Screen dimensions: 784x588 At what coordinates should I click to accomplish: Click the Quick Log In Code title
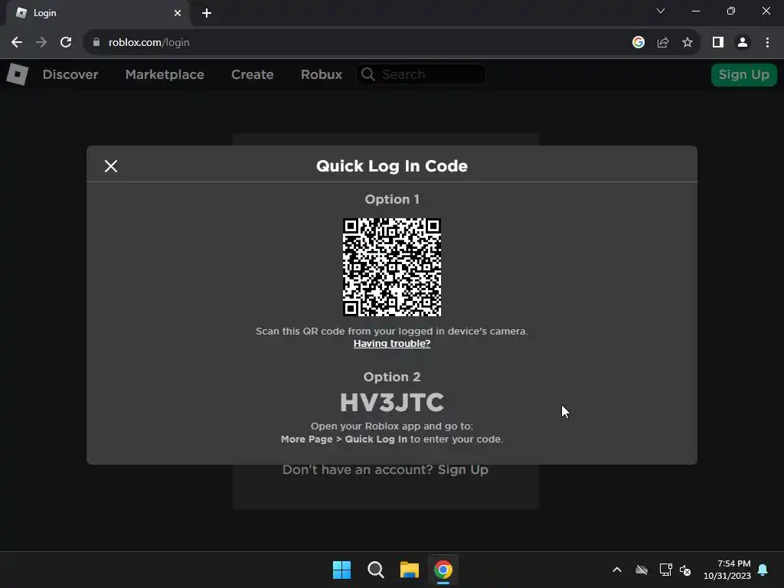[391, 166]
